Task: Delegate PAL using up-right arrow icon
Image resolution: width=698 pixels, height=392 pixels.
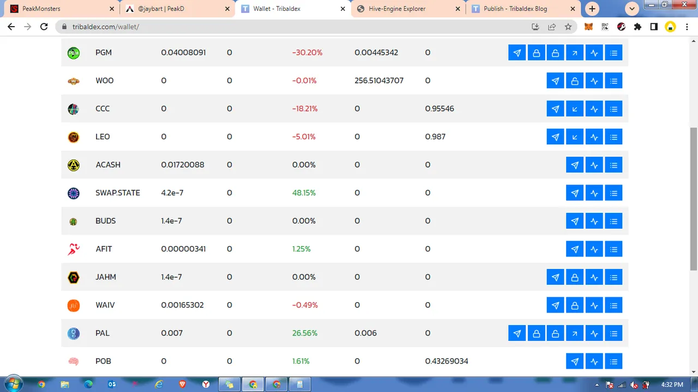Action: pos(575,333)
